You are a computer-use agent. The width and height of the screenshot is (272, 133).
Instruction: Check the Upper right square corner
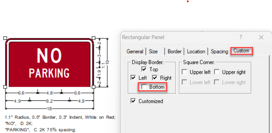tap(217, 72)
